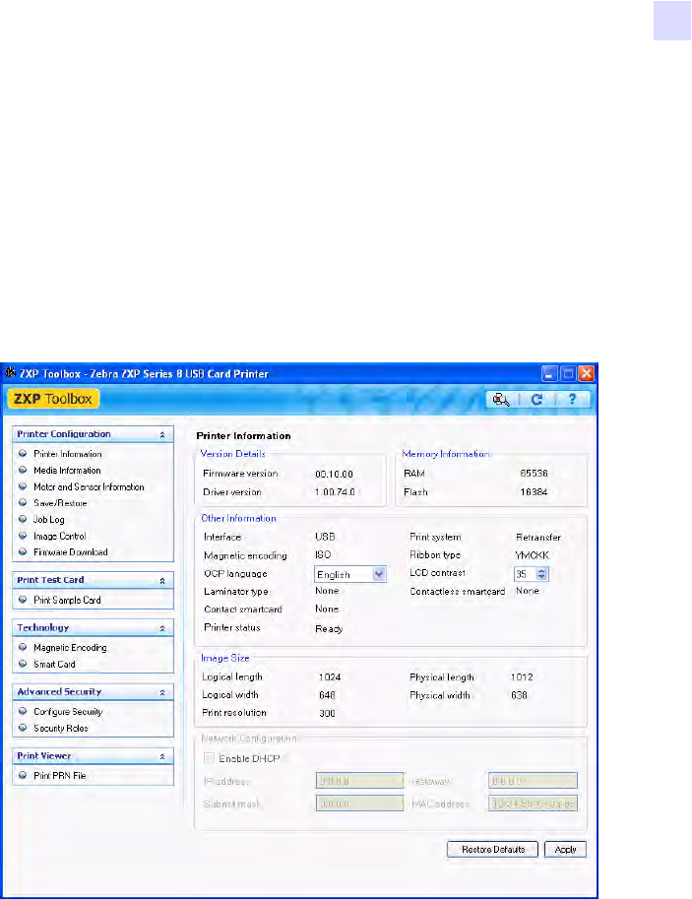Click the bullet icon beside Print Sample Card
This screenshot has width=692, height=899.
click(23, 599)
